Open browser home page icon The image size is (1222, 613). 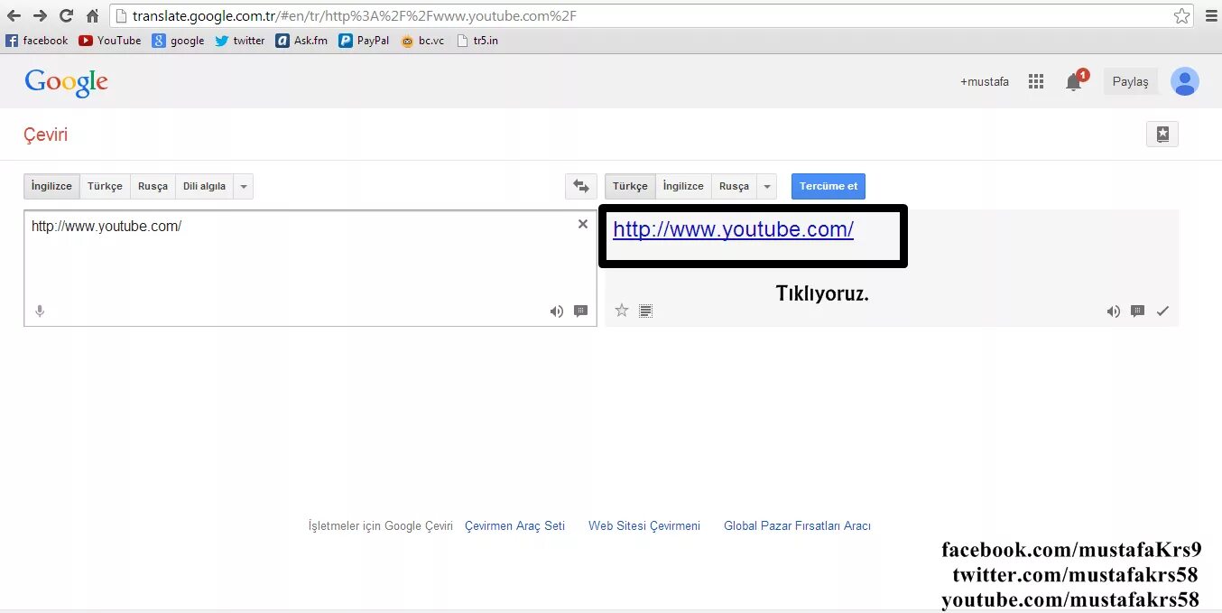(x=92, y=15)
